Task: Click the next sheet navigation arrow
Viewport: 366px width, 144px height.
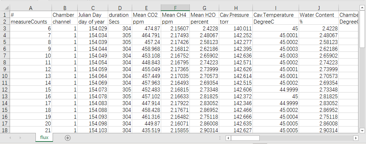Action: pos(20,138)
